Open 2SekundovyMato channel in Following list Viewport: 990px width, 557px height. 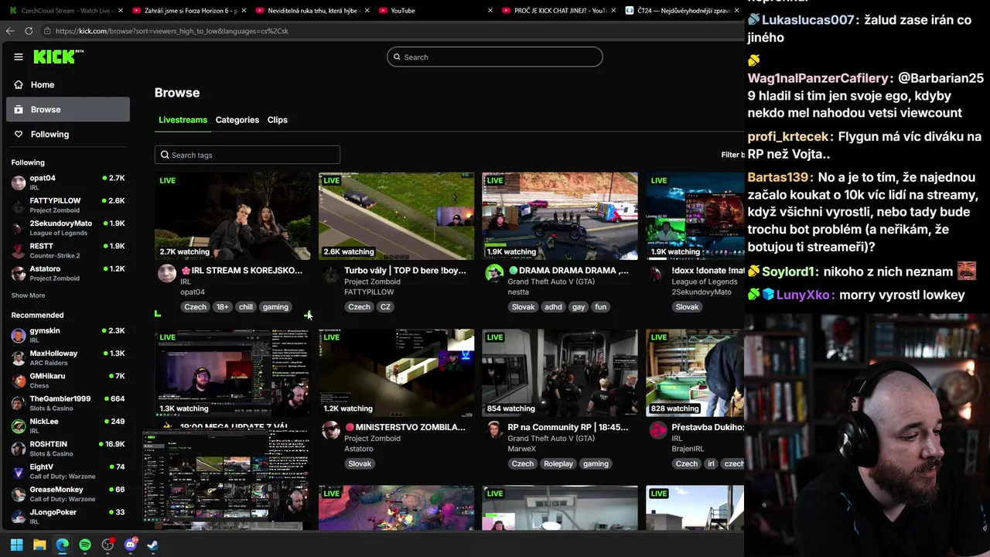click(x=68, y=227)
